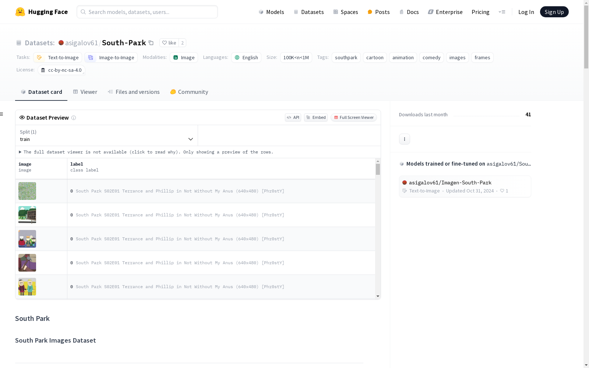Open the Split train dropdown
The height and width of the screenshot is (368, 589).
[x=106, y=135]
